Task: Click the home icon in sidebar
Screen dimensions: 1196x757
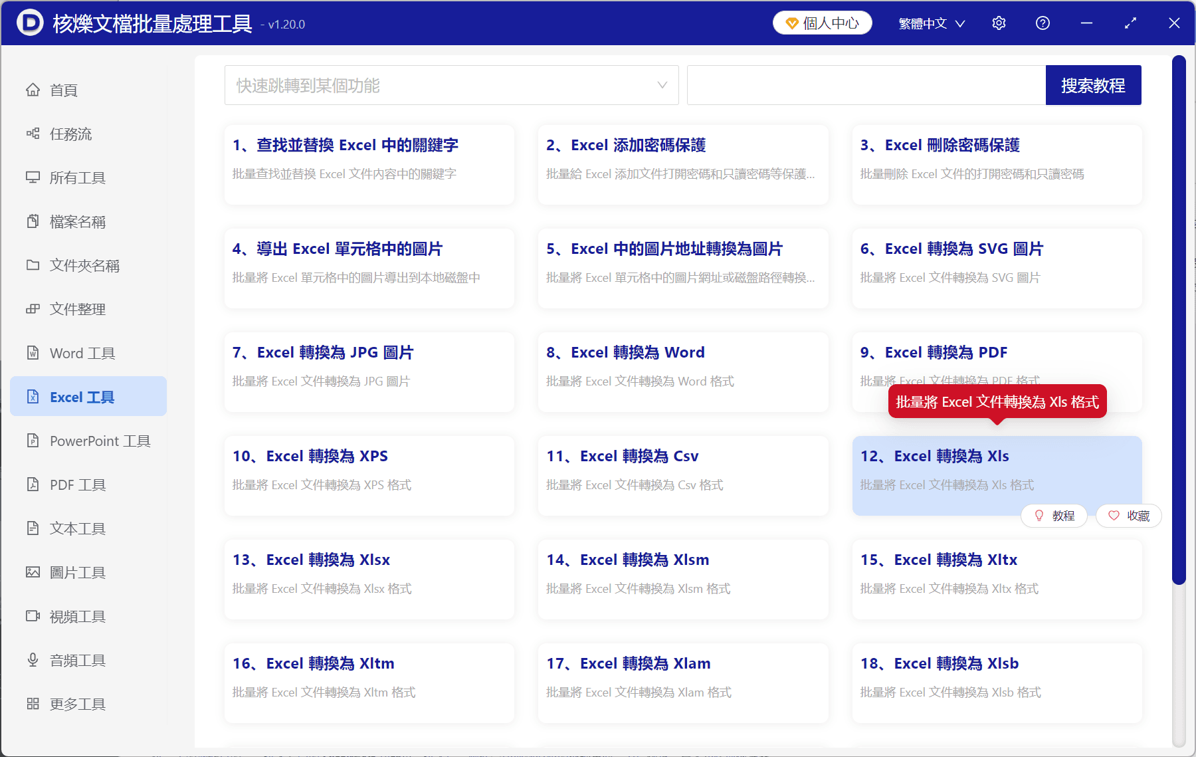Action: pyautogui.click(x=33, y=90)
